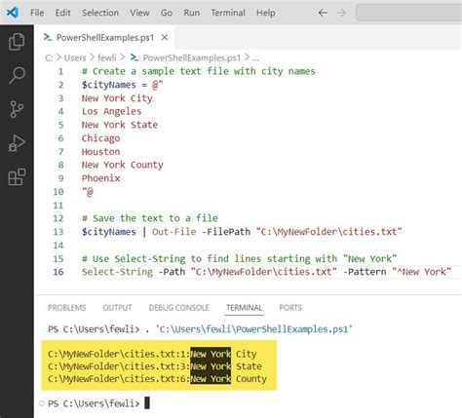Screen dimensions: 462x418
Task: Open the Search view in activity bar
Action: click(x=17, y=75)
